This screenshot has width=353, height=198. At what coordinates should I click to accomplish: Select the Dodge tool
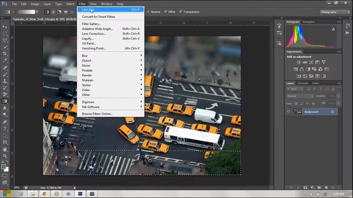click(5, 115)
